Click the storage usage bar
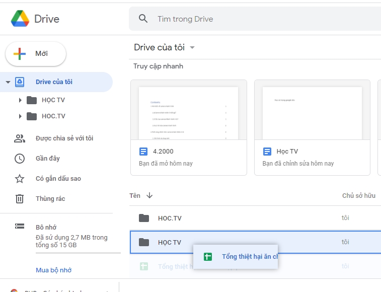381x292 pixels. (78, 253)
